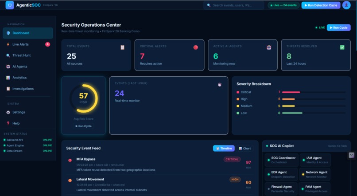357x196 pixels.
Task: Click the Low severity green bar
Action: [292, 113]
